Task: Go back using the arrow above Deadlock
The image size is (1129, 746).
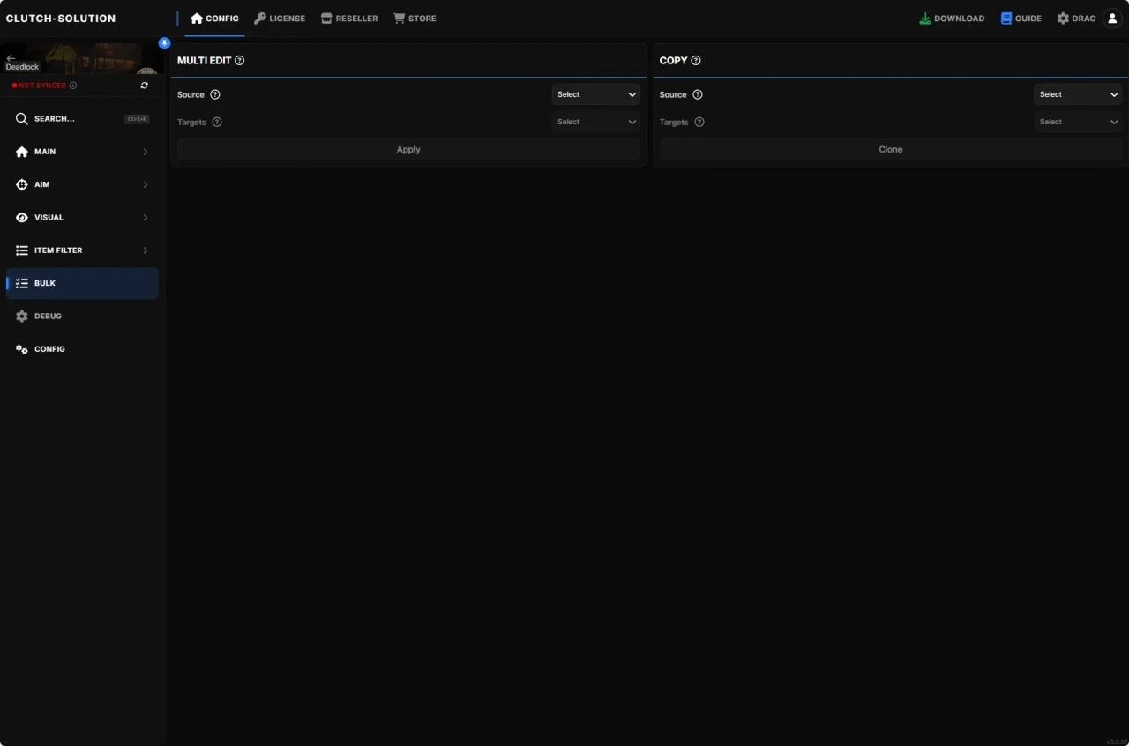Action: point(11,57)
